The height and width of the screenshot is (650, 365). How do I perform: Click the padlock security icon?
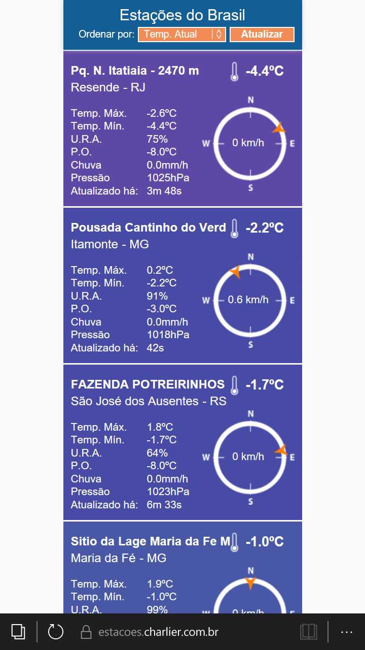tap(86, 632)
